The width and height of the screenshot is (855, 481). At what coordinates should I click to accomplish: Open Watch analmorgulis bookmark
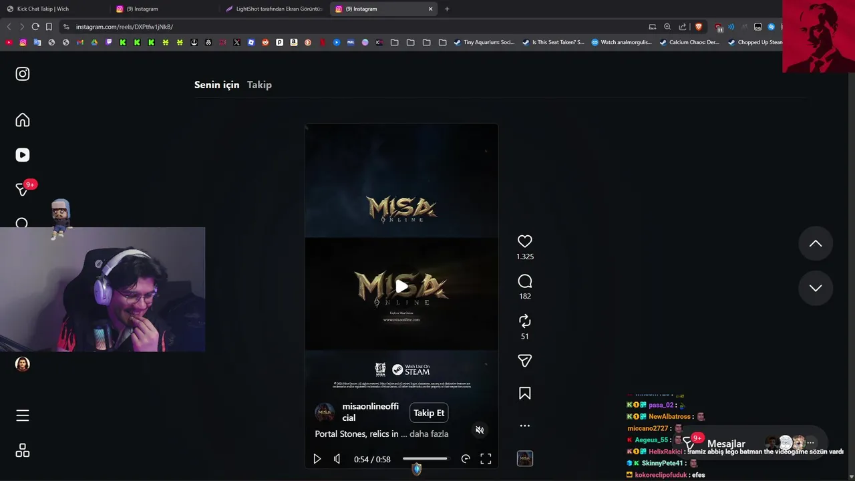621,42
